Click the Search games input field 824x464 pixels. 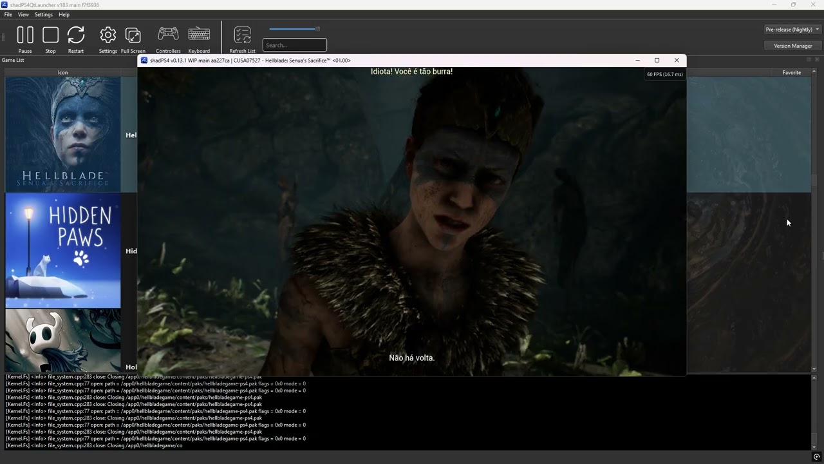(x=295, y=45)
